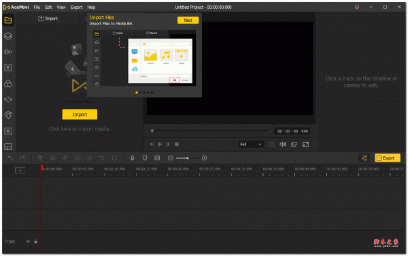
Task: Open the View menu
Action: (61, 7)
